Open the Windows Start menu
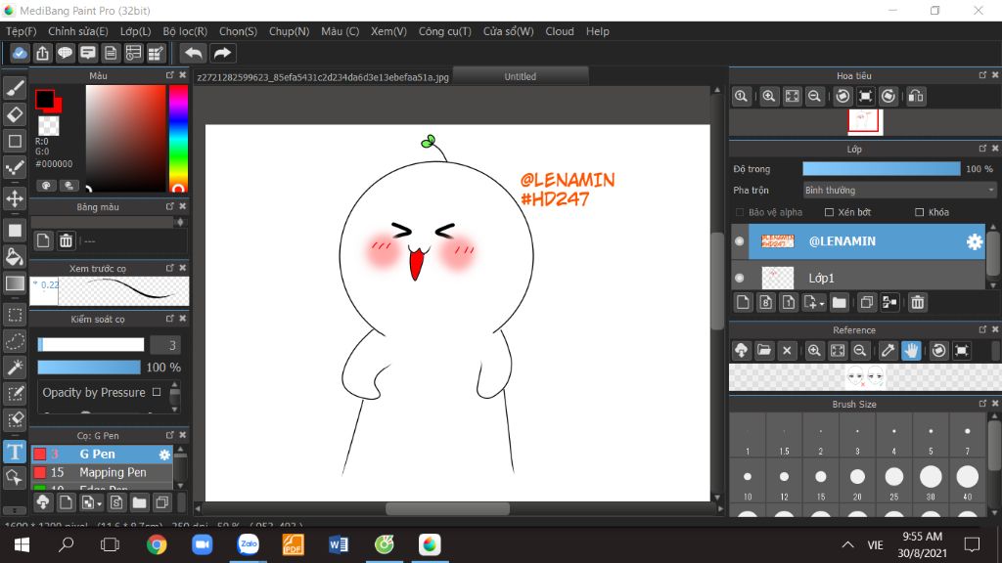The height and width of the screenshot is (563, 1002). [x=22, y=544]
